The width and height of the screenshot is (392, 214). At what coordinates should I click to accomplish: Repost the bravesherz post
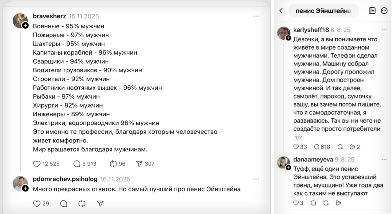[x=113, y=164]
